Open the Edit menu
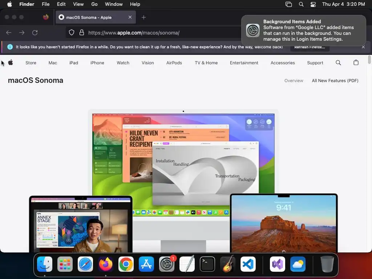Screen dimensions: 372x279 pyautogui.click(x=61, y=4)
